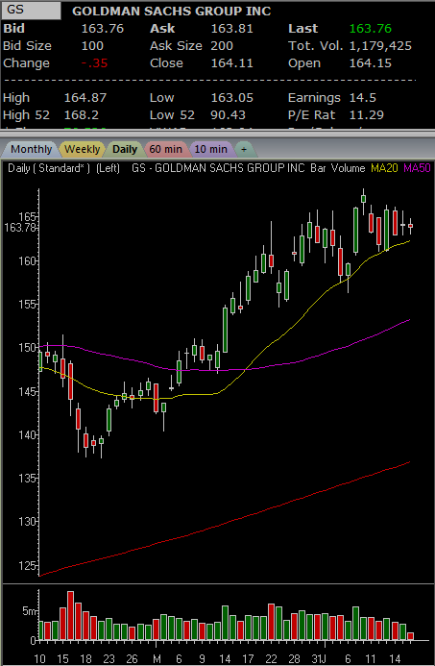The width and height of the screenshot is (435, 666).
Task: Click the MA50 indicator label
Action: coord(417,168)
